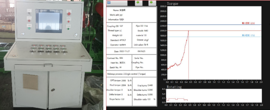The width and height of the screenshot is (270, 110).
Task: Select the Coupling OD value 127
Action: click(121, 26)
